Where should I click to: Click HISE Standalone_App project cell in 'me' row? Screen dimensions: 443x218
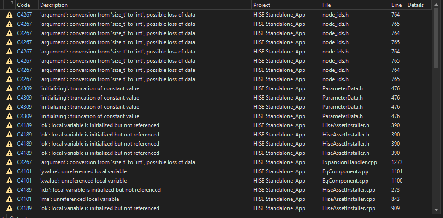279,199
